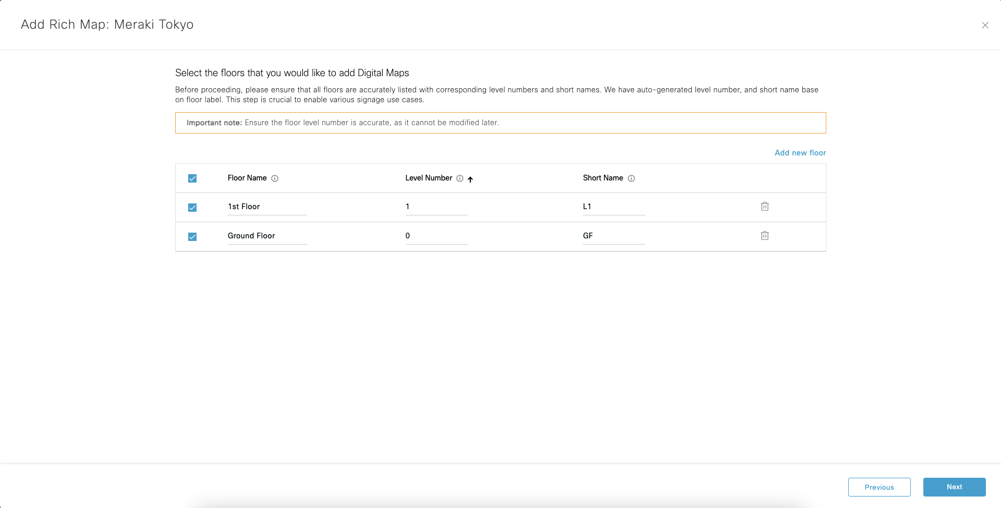This screenshot has width=1001, height=508.
Task: Close the Add Rich Map dialog
Action: (x=985, y=25)
